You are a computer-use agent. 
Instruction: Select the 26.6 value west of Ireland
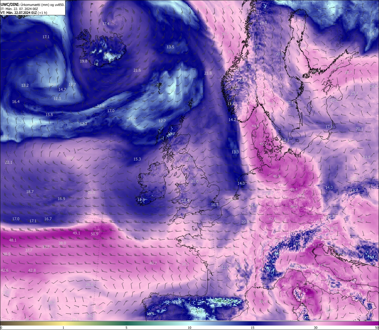tap(91, 192)
